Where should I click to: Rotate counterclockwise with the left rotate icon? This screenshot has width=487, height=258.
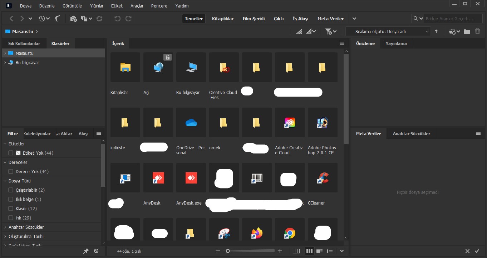pos(117,19)
